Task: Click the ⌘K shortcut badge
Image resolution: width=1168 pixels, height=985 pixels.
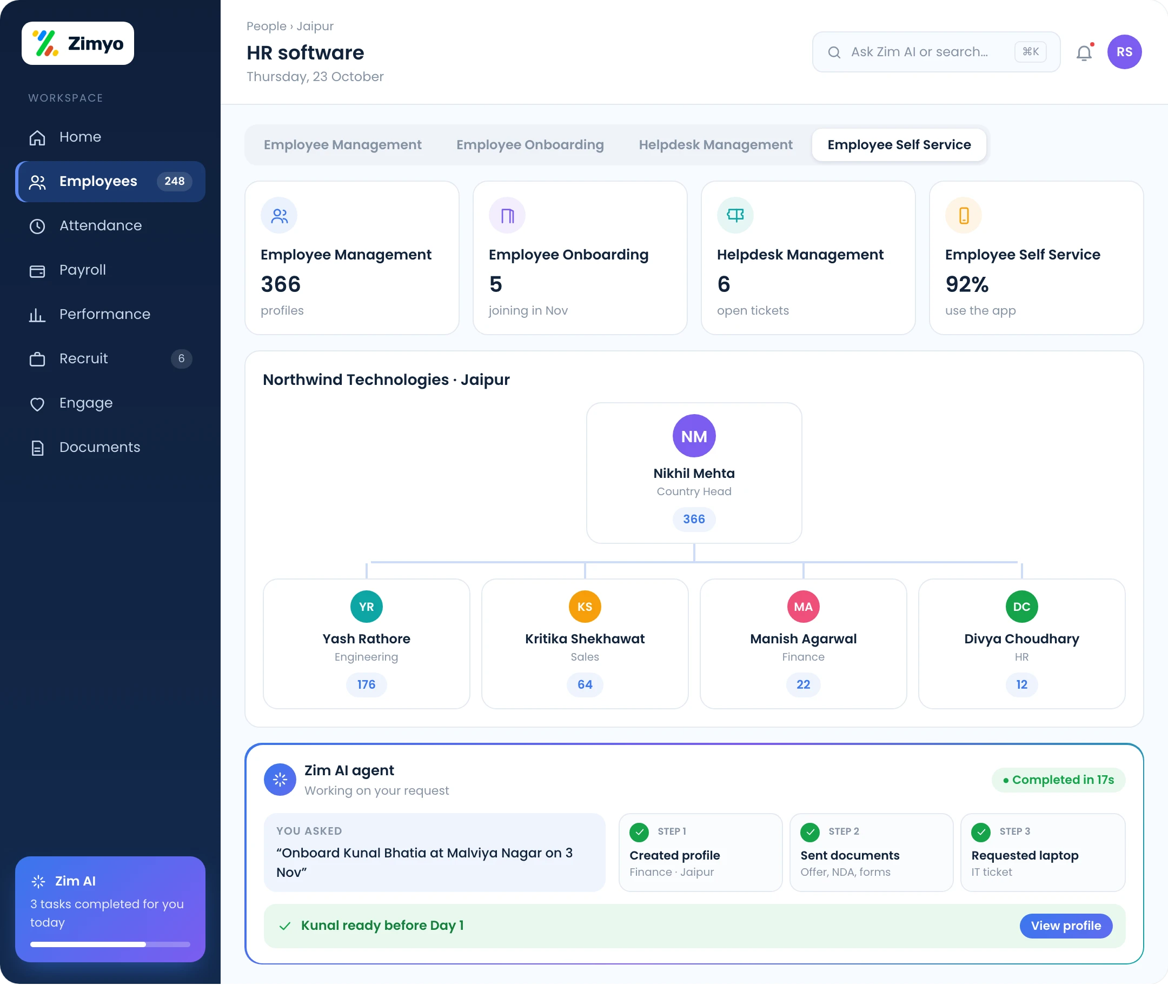Action: click(x=1031, y=52)
